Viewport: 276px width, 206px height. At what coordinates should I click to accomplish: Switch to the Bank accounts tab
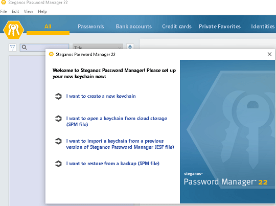pyautogui.click(x=133, y=27)
